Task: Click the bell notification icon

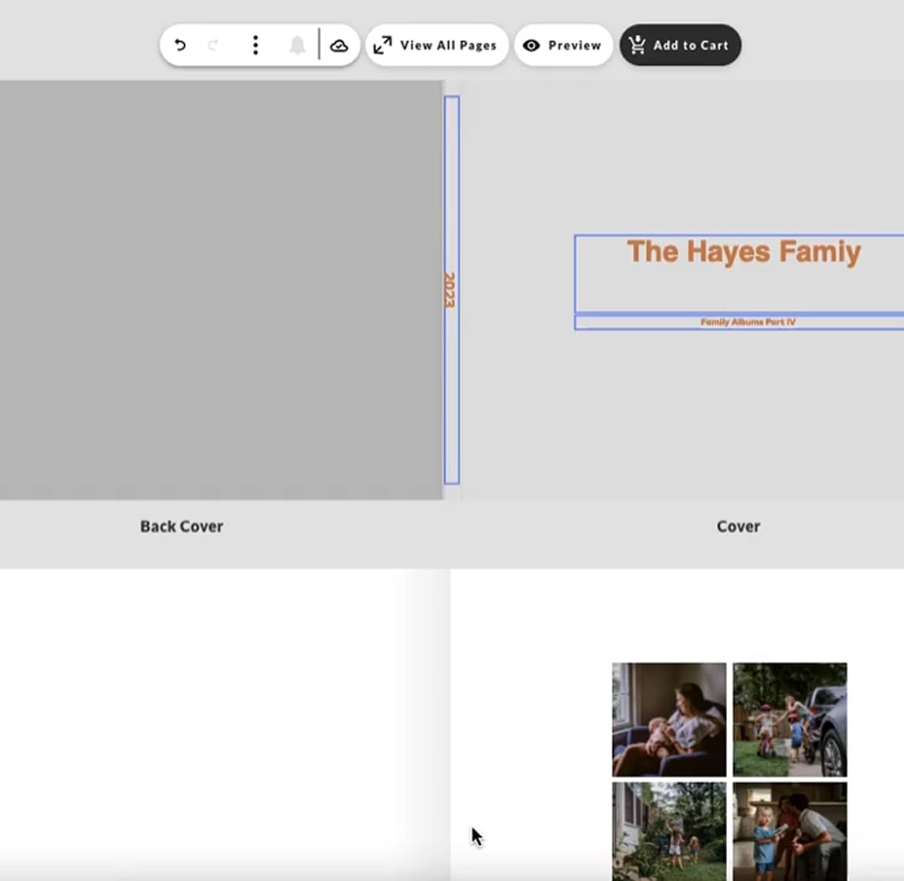Action: [x=297, y=45]
